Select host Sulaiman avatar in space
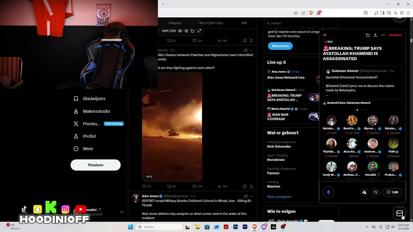The image size is (413, 232). [331, 121]
